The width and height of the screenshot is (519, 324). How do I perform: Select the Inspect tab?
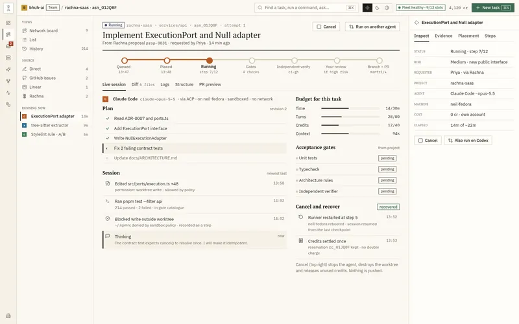pyautogui.click(x=421, y=36)
